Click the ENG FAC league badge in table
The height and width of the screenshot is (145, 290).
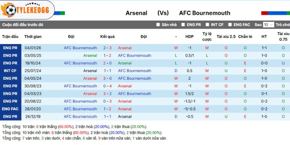10,109
